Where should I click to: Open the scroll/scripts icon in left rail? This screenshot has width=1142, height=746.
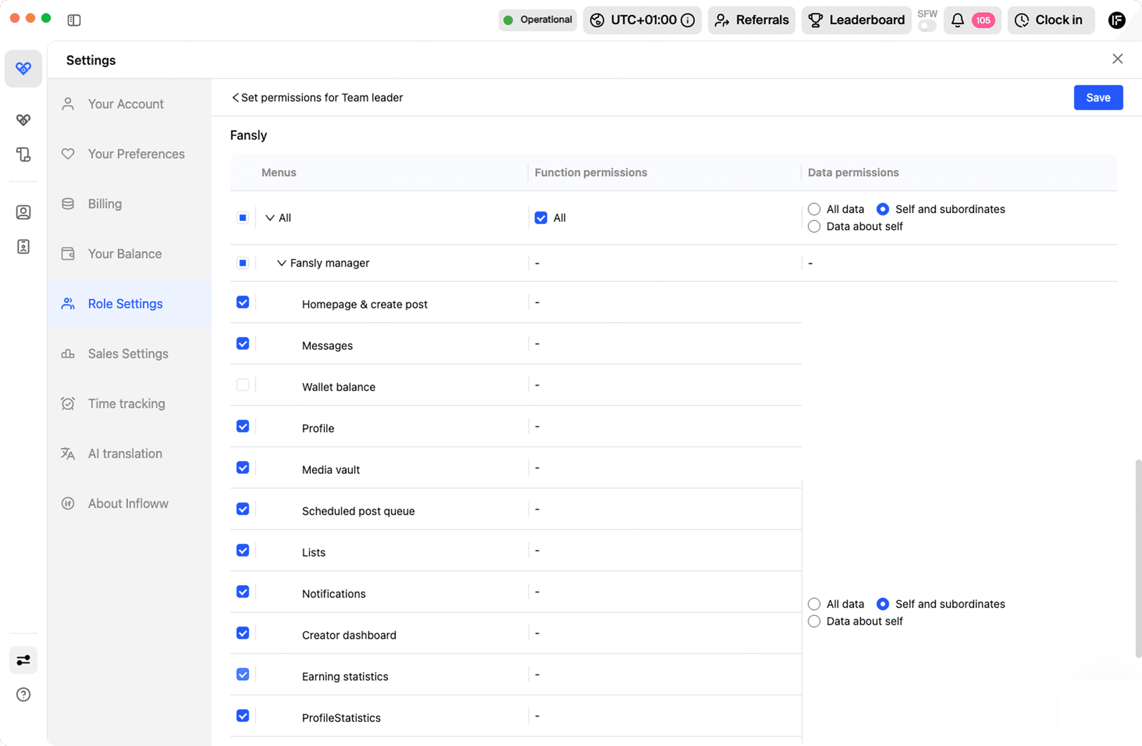[x=23, y=155]
